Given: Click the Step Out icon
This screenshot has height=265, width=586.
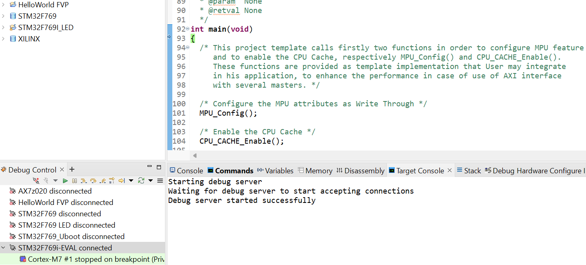Looking at the screenshot, I should pyautogui.click(x=102, y=181).
